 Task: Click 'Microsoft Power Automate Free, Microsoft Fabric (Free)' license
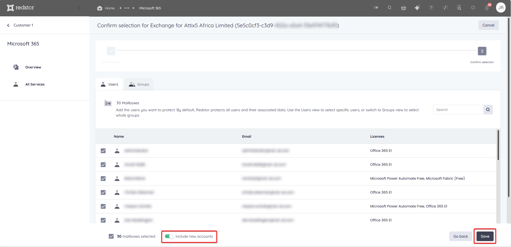[x=417, y=178]
